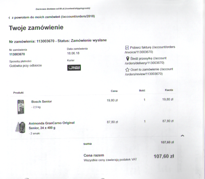Collapse the order summary using up chevron

[182, 136]
